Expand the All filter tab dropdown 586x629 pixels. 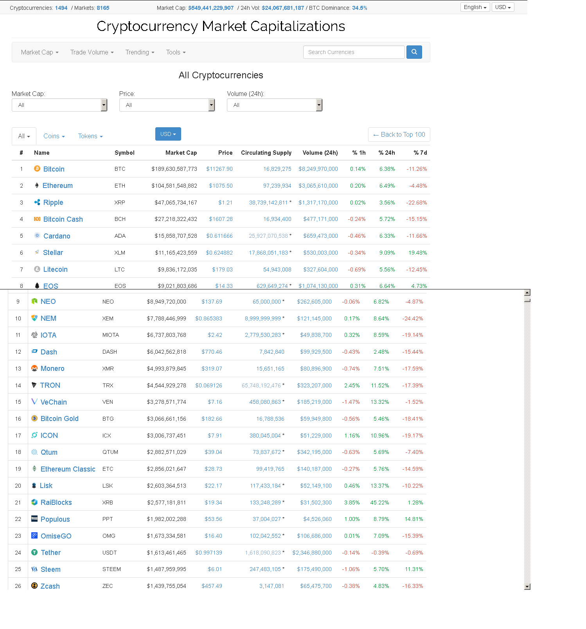click(x=24, y=136)
